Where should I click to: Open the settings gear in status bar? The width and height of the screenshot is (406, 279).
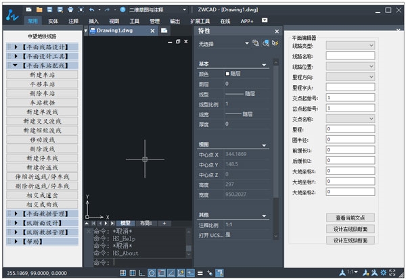[384, 272]
